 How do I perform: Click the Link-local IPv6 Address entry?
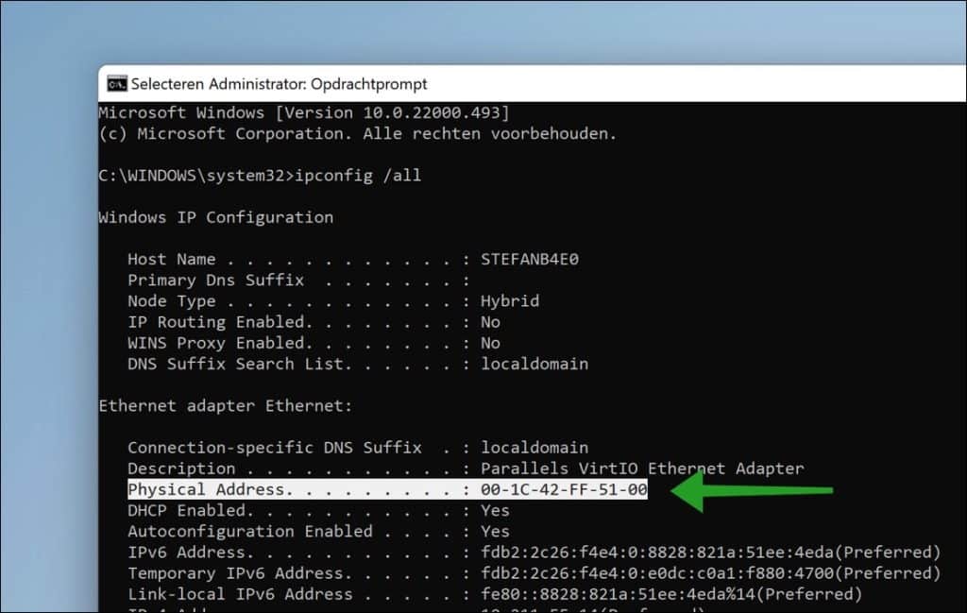[378, 594]
